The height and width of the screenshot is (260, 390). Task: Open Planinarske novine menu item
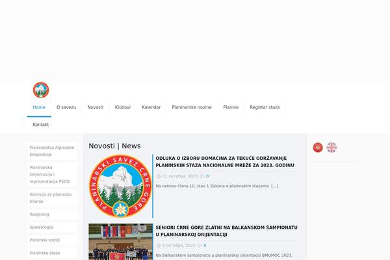[x=192, y=107]
